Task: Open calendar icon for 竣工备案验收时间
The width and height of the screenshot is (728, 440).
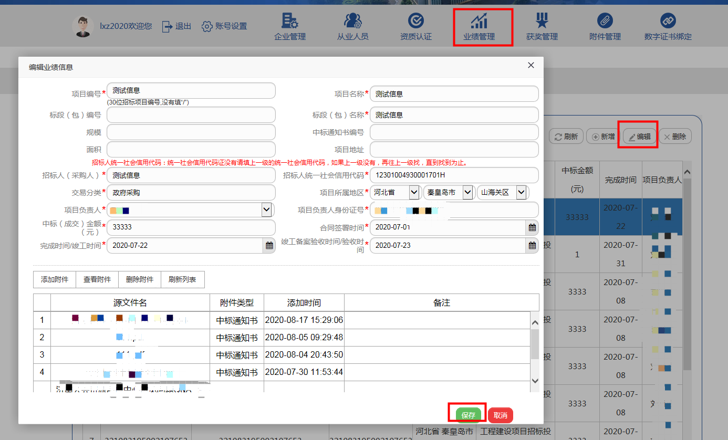Action: coord(532,245)
